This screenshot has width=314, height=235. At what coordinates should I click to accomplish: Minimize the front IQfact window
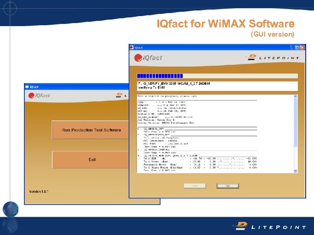coord(292,47)
